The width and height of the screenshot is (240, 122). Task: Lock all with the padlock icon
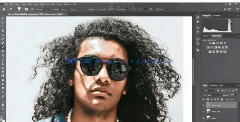click(x=222, y=99)
